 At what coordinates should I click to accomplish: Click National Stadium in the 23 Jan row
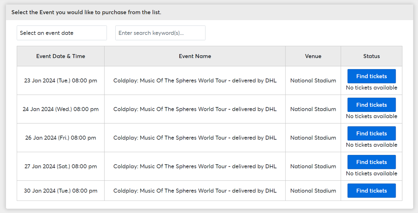(x=313, y=81)
